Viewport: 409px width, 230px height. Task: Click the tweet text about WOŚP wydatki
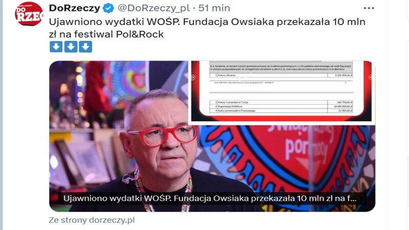coord(207,28)
